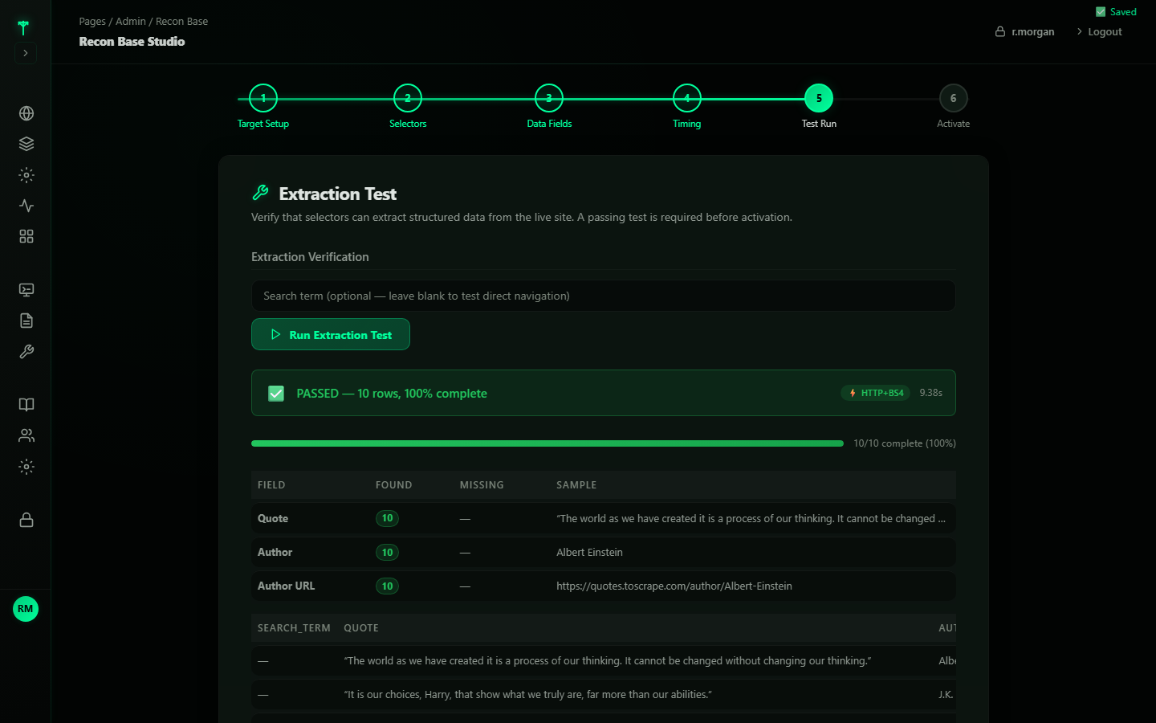The height and width of the screenshot is (723, 1156).
Task: Open the r.morgan user account link
Action: click(1024, 32)
